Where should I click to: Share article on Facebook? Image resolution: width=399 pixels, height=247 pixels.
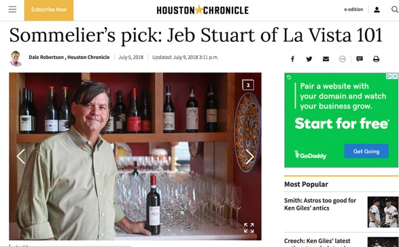(x=292, y=59)
